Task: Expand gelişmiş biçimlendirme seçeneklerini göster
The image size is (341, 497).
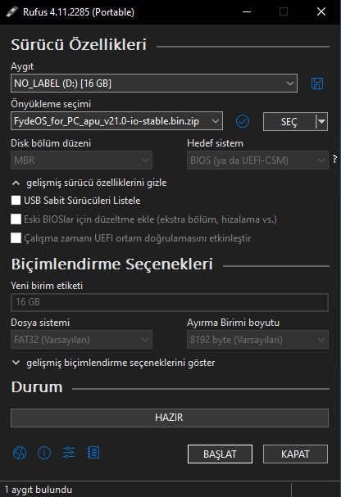Action: coord(113,363)
